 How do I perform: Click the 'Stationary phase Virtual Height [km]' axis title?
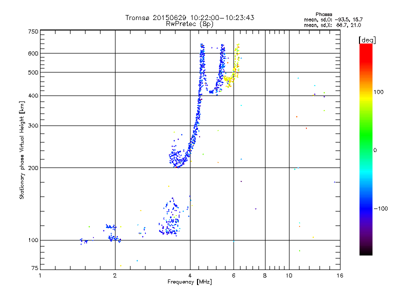pos(22,150)
